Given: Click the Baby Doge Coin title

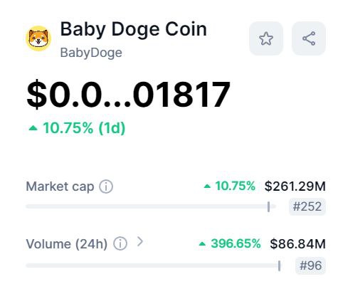Looking at the screenshot, I should pos(134,29).
